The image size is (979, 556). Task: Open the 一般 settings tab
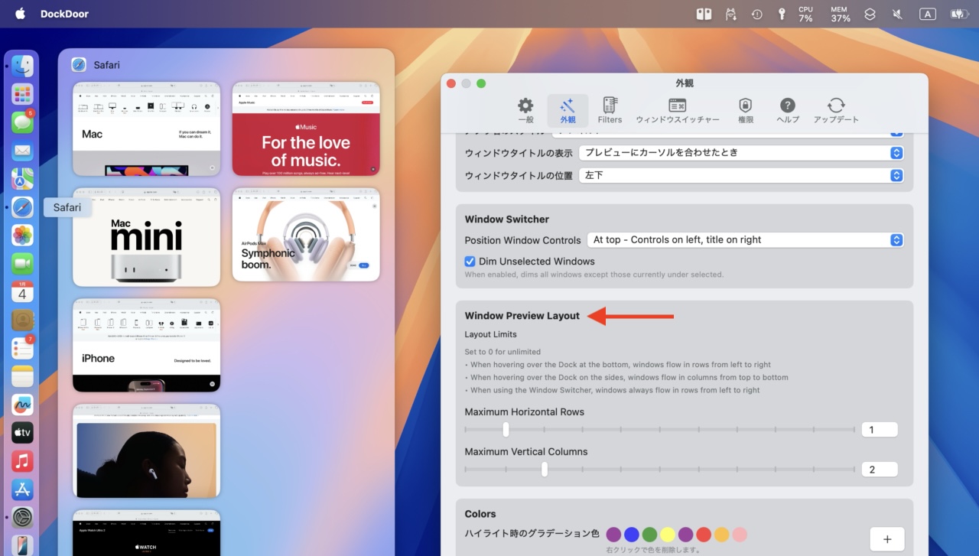point(525,111)
